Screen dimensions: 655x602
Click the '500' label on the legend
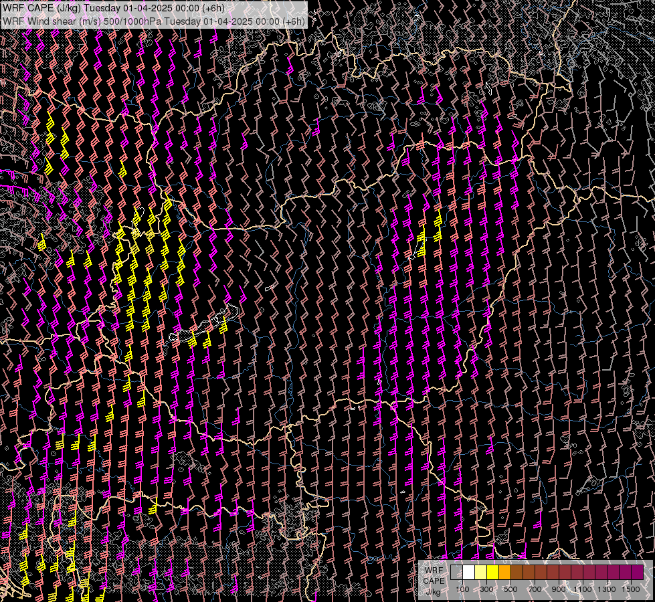[x=510, y=589]
